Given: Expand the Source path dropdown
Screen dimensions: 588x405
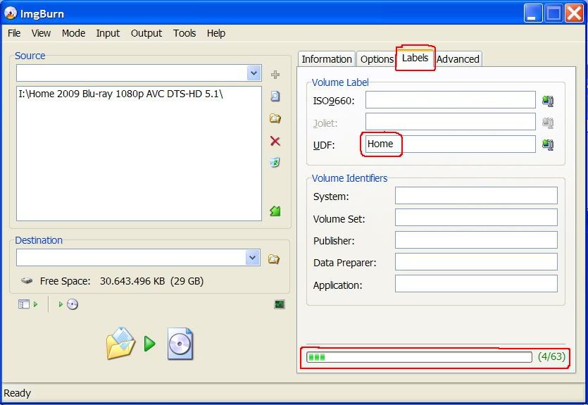Looking at the screenshot, I should point(254,73).
